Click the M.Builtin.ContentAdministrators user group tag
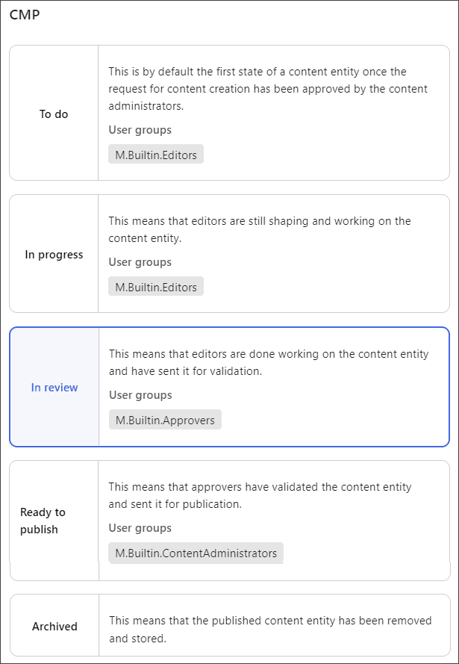This screenshot has width=459, height=664. 196,553
